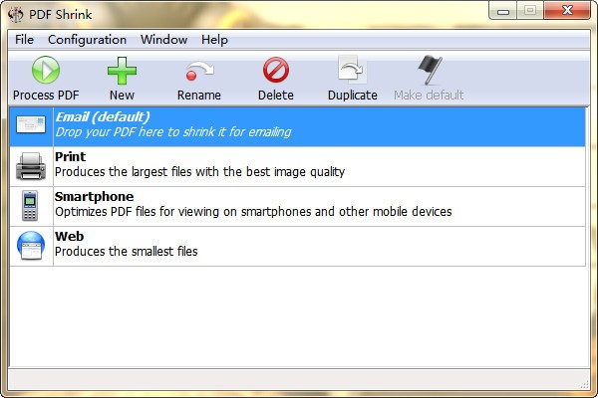Click the window resize grip in status bar

[584, 385]
